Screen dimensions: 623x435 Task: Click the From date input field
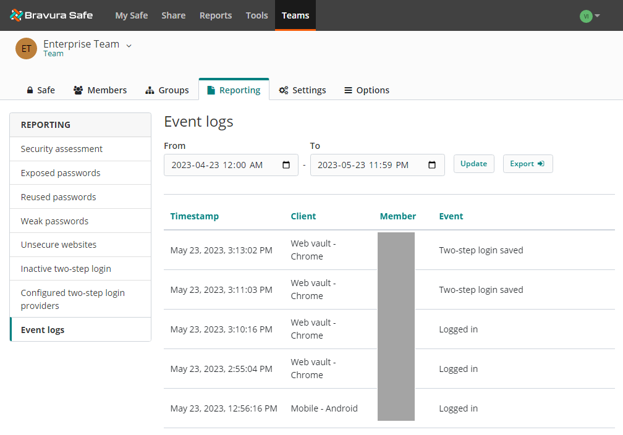point(222,165)
